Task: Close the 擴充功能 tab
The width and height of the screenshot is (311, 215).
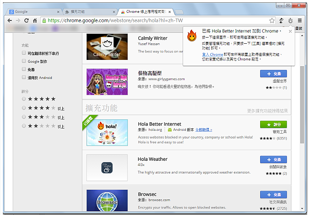Action: [114, 12]
